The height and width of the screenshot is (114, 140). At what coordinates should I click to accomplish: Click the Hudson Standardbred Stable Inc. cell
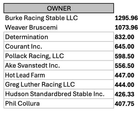[x=59, y=94]
